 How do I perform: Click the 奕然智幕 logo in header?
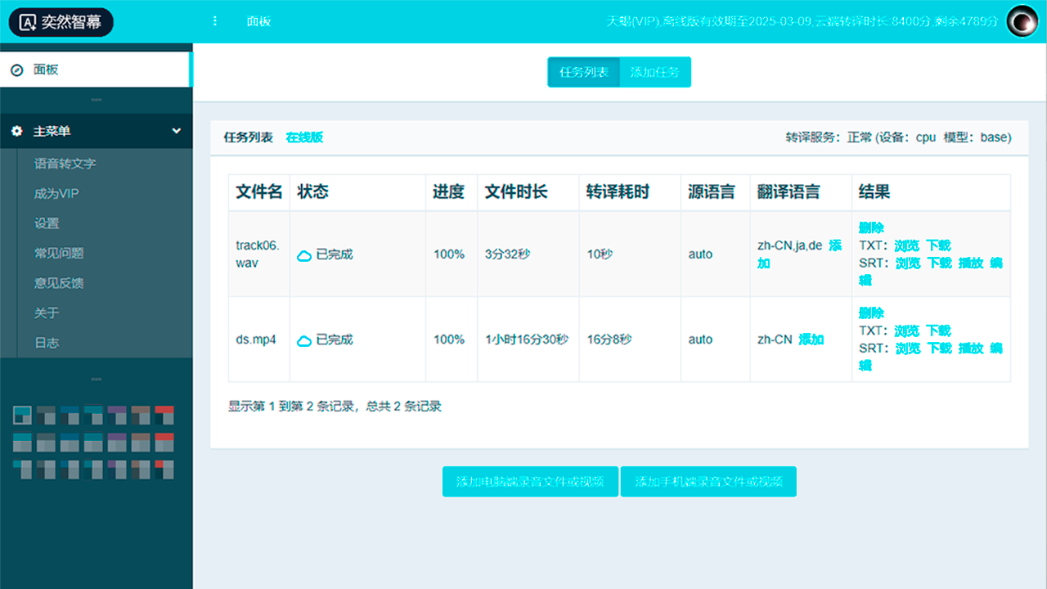point(61,22)
